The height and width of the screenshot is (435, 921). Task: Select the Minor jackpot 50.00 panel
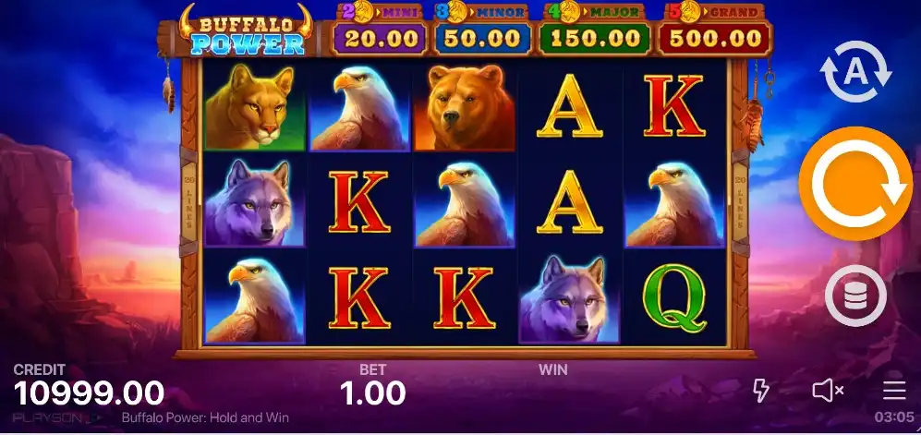tap(481, 30)
